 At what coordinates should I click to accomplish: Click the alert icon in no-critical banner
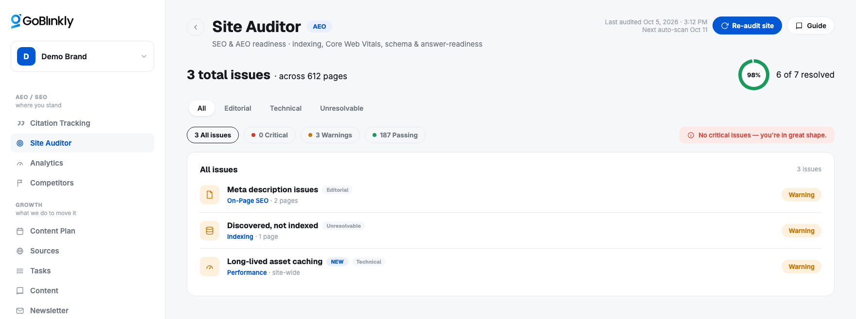tap(691, 135)
